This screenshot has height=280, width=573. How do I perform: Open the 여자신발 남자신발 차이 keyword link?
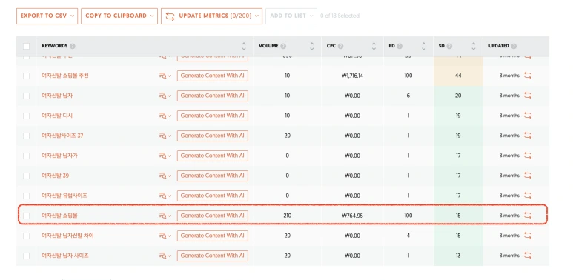67,236
